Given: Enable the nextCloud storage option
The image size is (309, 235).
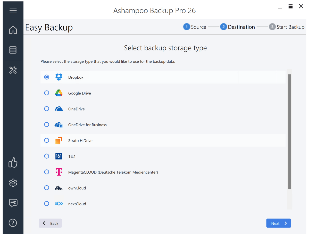Looking at the screenshot, I should tap(47, 203).
